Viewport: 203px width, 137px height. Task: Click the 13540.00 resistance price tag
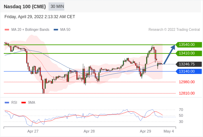click(189, 45)
